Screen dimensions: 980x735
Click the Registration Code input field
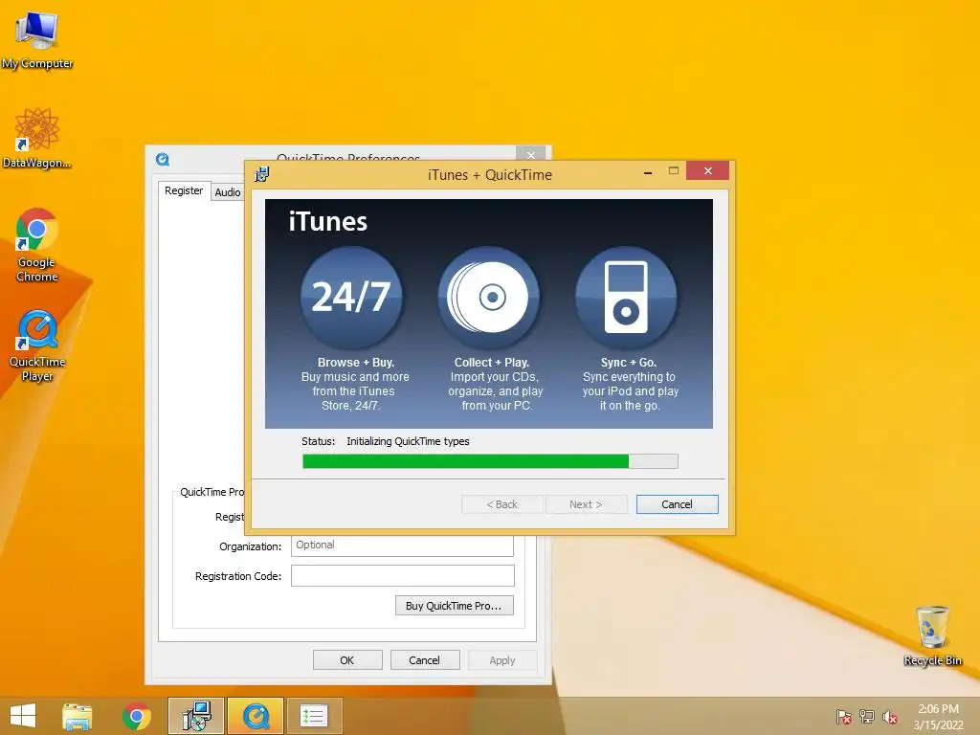[403, 575]
